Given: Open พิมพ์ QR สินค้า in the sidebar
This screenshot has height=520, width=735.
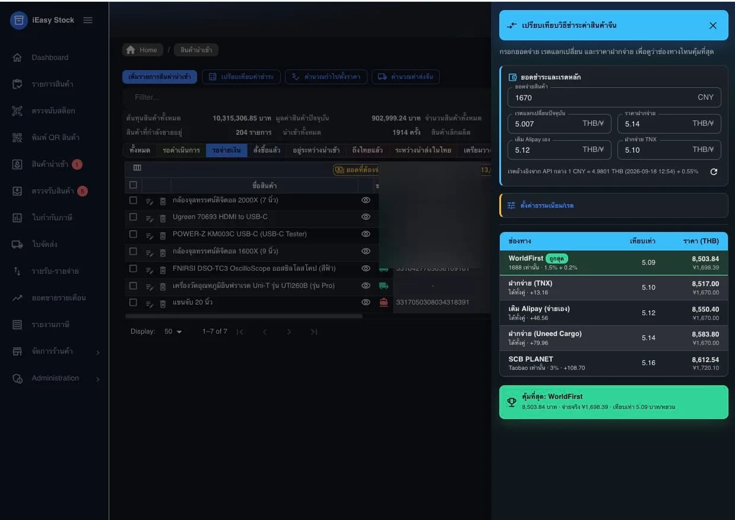Looking at the screenshot, I should point(55,138).
